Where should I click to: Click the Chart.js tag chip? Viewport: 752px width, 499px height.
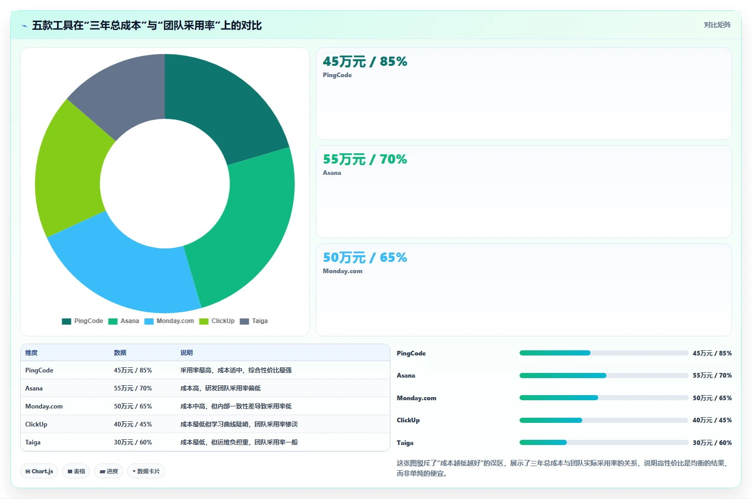click(39, 471)
